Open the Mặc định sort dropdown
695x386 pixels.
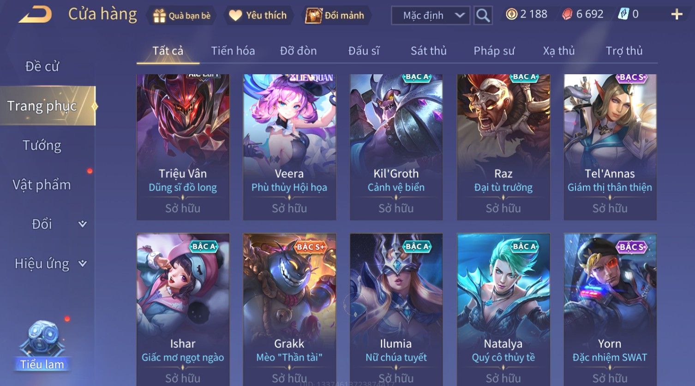[431, 15]
